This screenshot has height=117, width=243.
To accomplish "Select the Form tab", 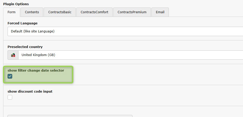I will click(11, 12).
